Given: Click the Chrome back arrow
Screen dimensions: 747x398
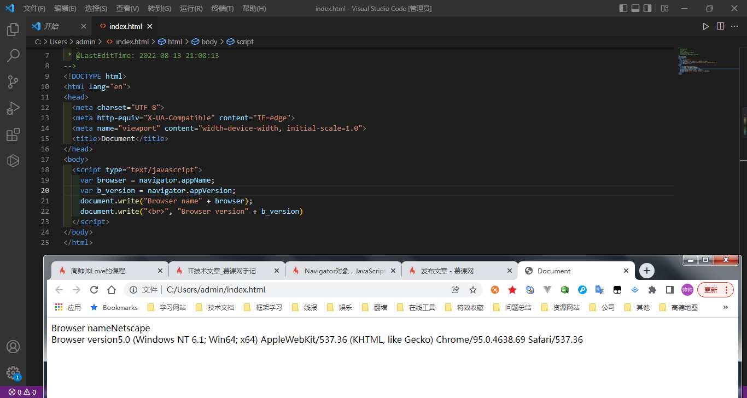Looking at the screenshot, I should (x=59, y=290).
